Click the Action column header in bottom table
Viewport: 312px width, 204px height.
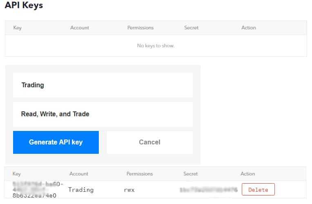click(248, 174)
